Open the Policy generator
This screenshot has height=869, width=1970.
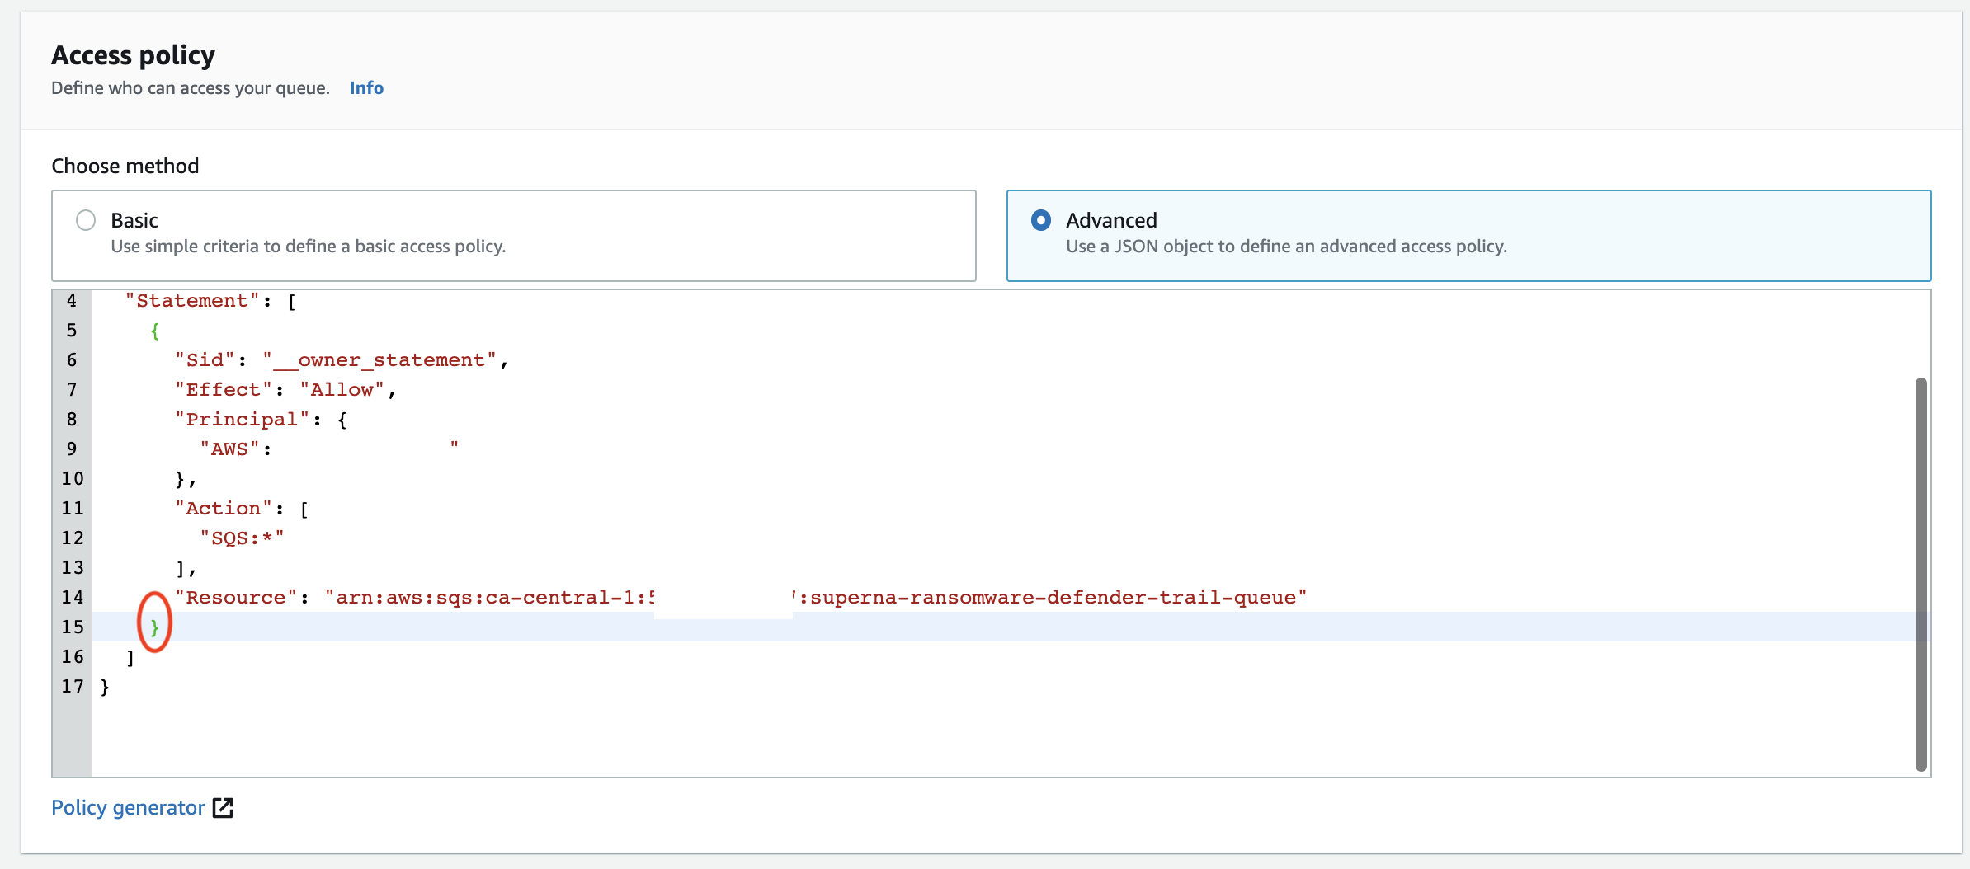[x=127, y=808]
